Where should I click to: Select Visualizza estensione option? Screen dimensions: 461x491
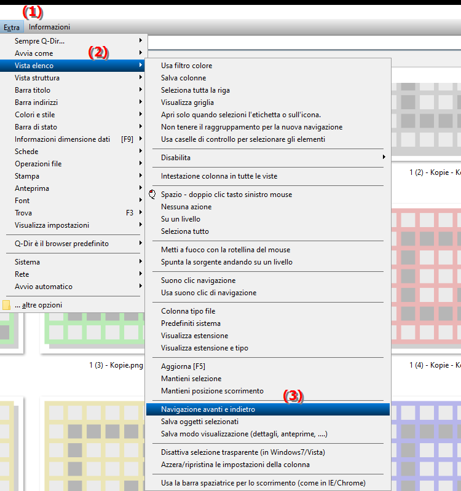pos(268,335)
